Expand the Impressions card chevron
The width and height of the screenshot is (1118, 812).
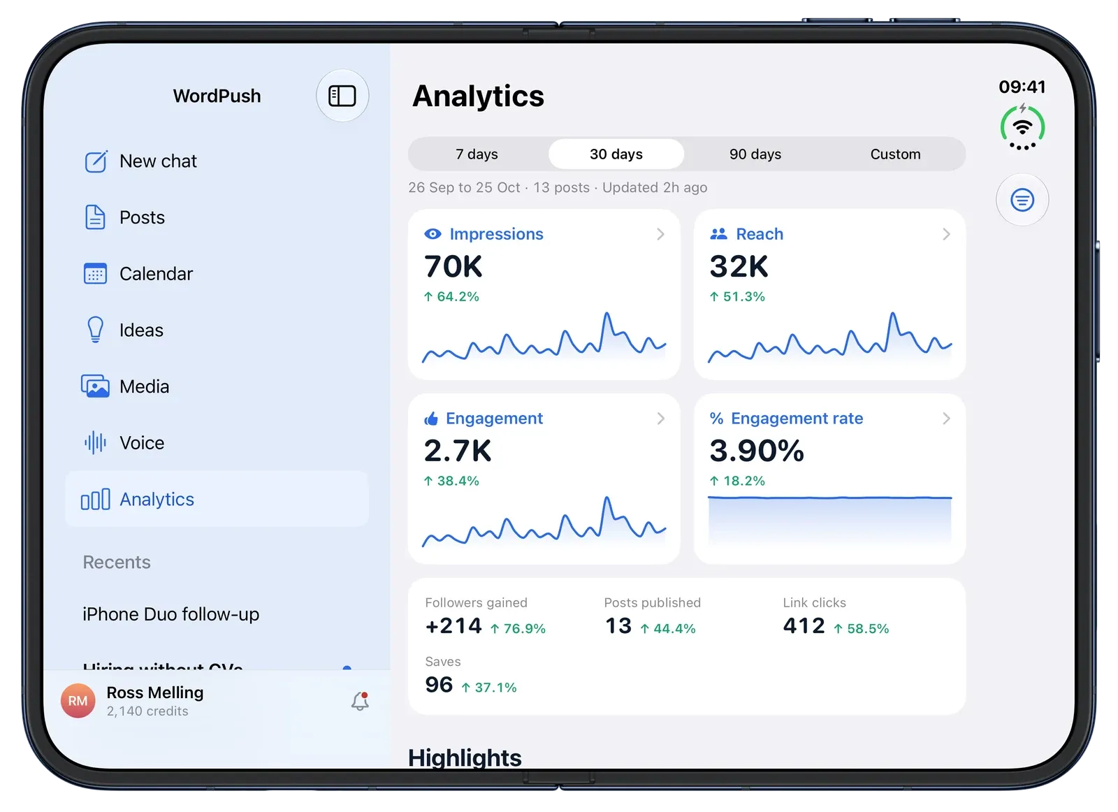pos(660,234)
